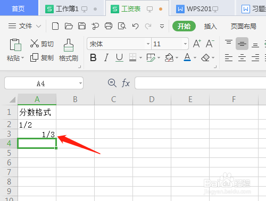Select column A header
The width and height of the screenshot is (266, 201).
pyautogui.click(x=37, y=99)
